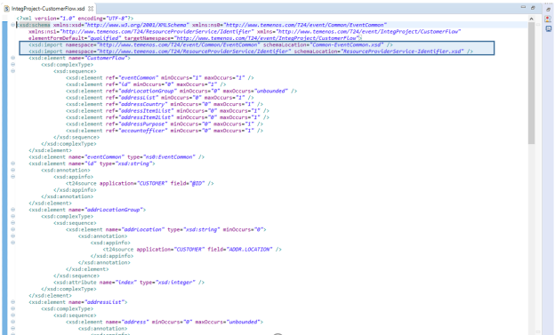Screen dimensions: 555x335
Task: Click the t24source field="ADDR.LOCATION" line
Action: (x=192, y=249)
